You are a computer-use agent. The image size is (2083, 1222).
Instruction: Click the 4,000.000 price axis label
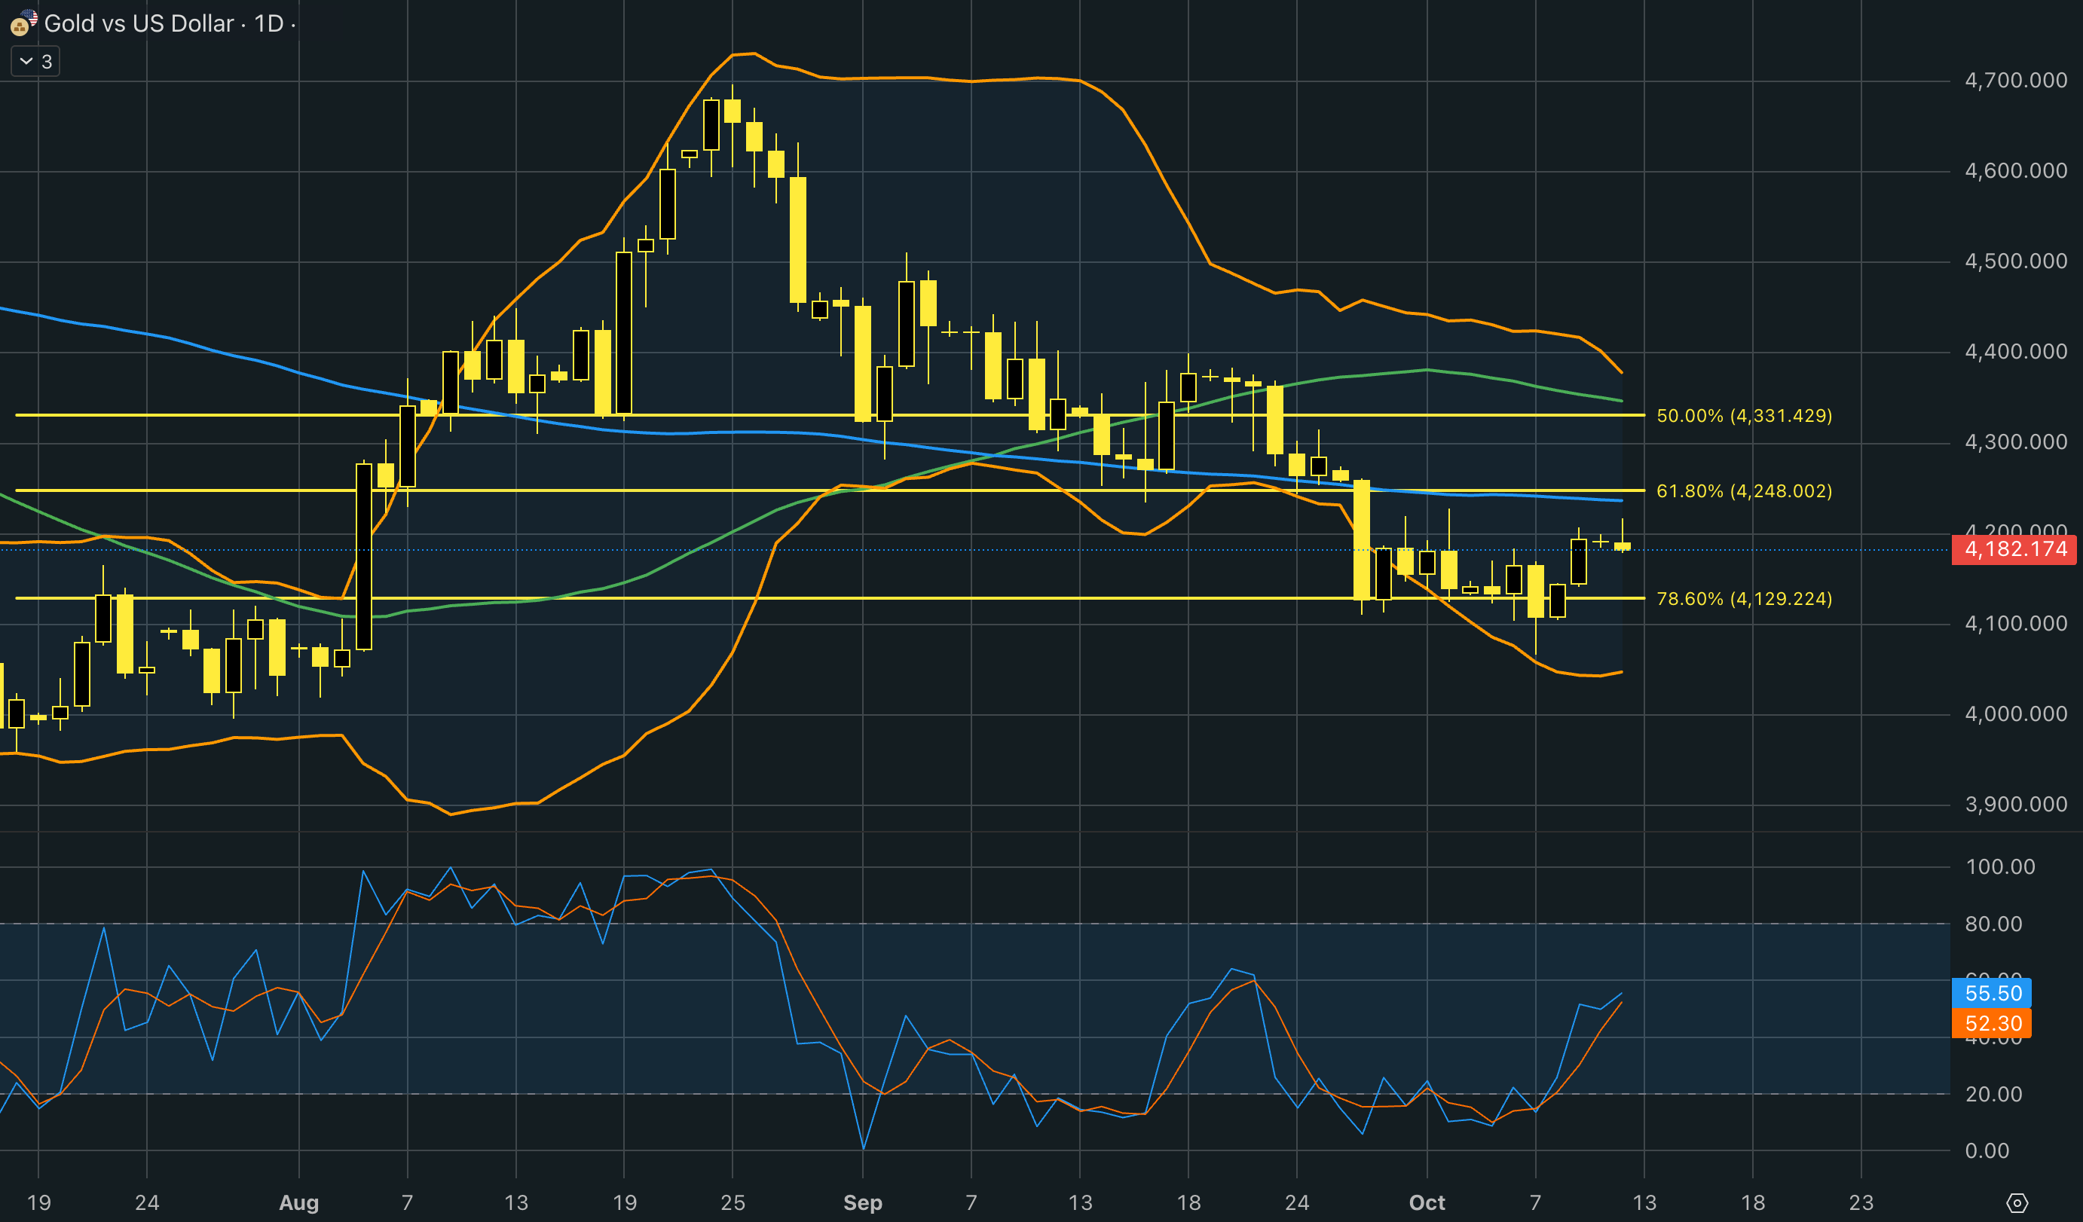point(2015,714)
